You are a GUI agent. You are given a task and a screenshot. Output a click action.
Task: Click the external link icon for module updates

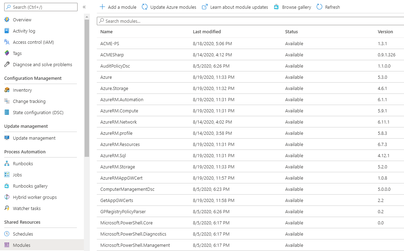tap(204, 7)
